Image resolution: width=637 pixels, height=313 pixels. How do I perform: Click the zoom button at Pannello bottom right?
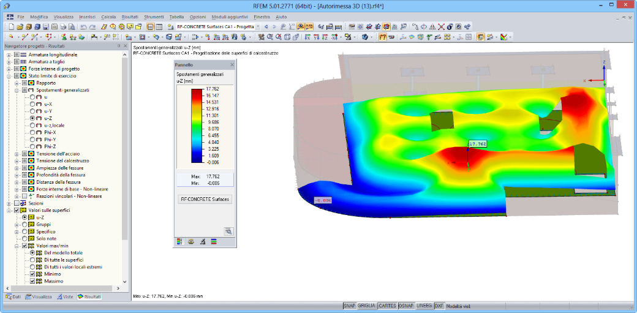[x=228, y=232]
